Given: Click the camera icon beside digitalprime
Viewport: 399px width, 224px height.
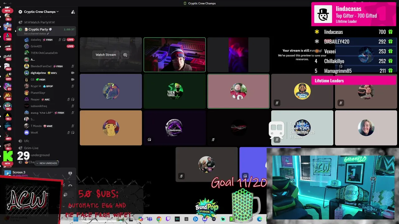Looking at the screenshot, I should 73,73.
